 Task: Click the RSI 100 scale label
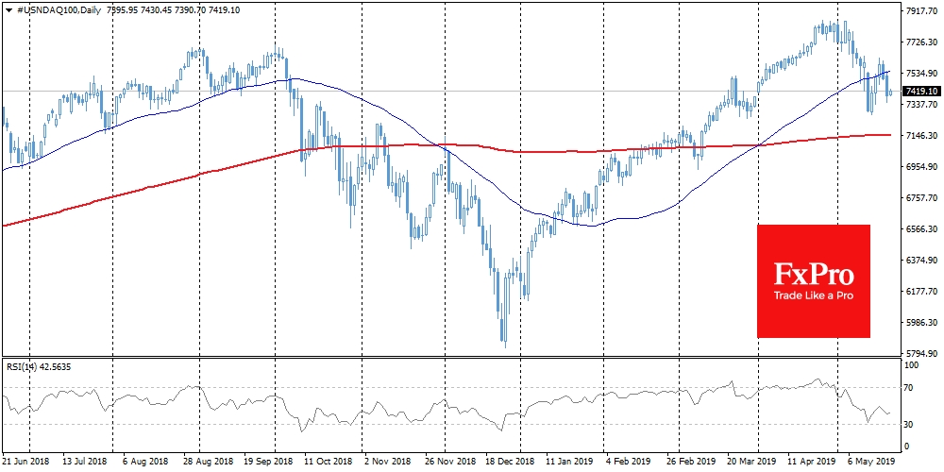(912, 364)
